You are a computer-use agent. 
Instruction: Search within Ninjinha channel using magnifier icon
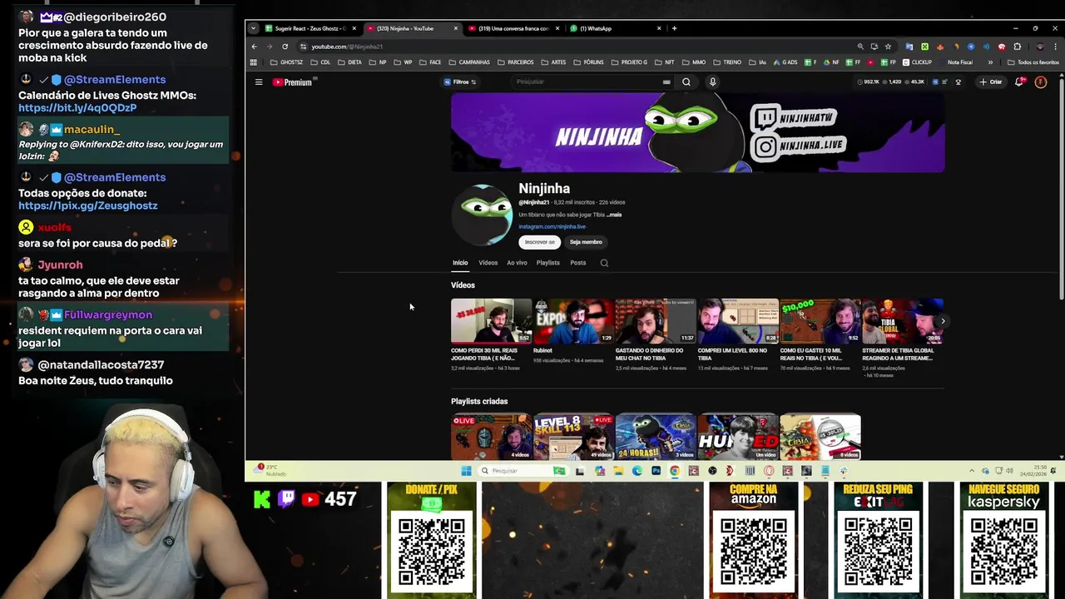[604, 263]
